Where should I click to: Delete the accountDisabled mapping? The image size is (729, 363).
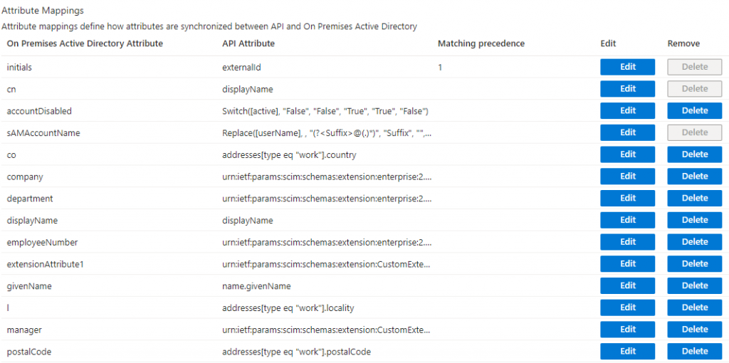(694, 111)
